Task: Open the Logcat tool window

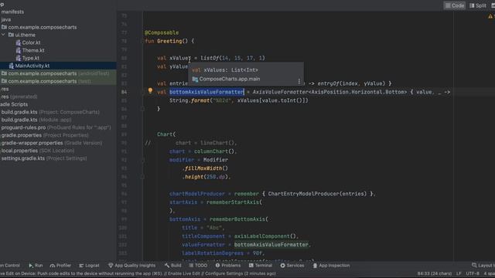Action: [x=89, y=266]
